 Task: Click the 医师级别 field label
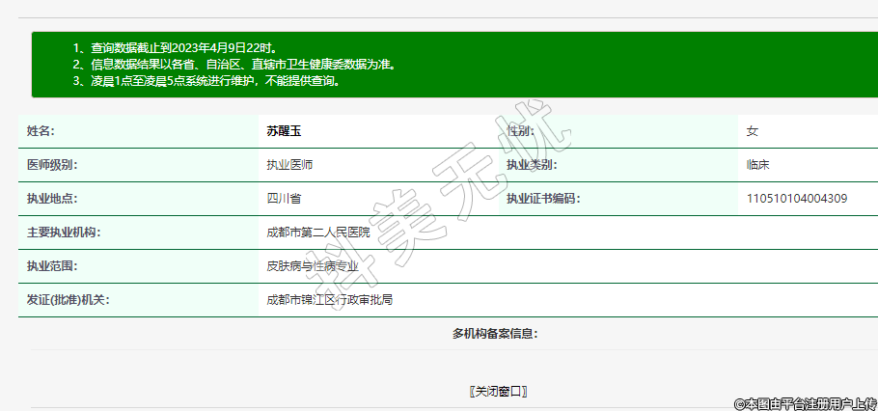pyautogui.click(x=52, y=165)
